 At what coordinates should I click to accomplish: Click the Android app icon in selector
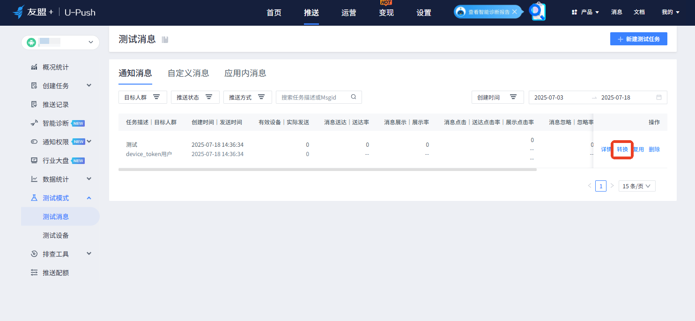tap(31, 43)
